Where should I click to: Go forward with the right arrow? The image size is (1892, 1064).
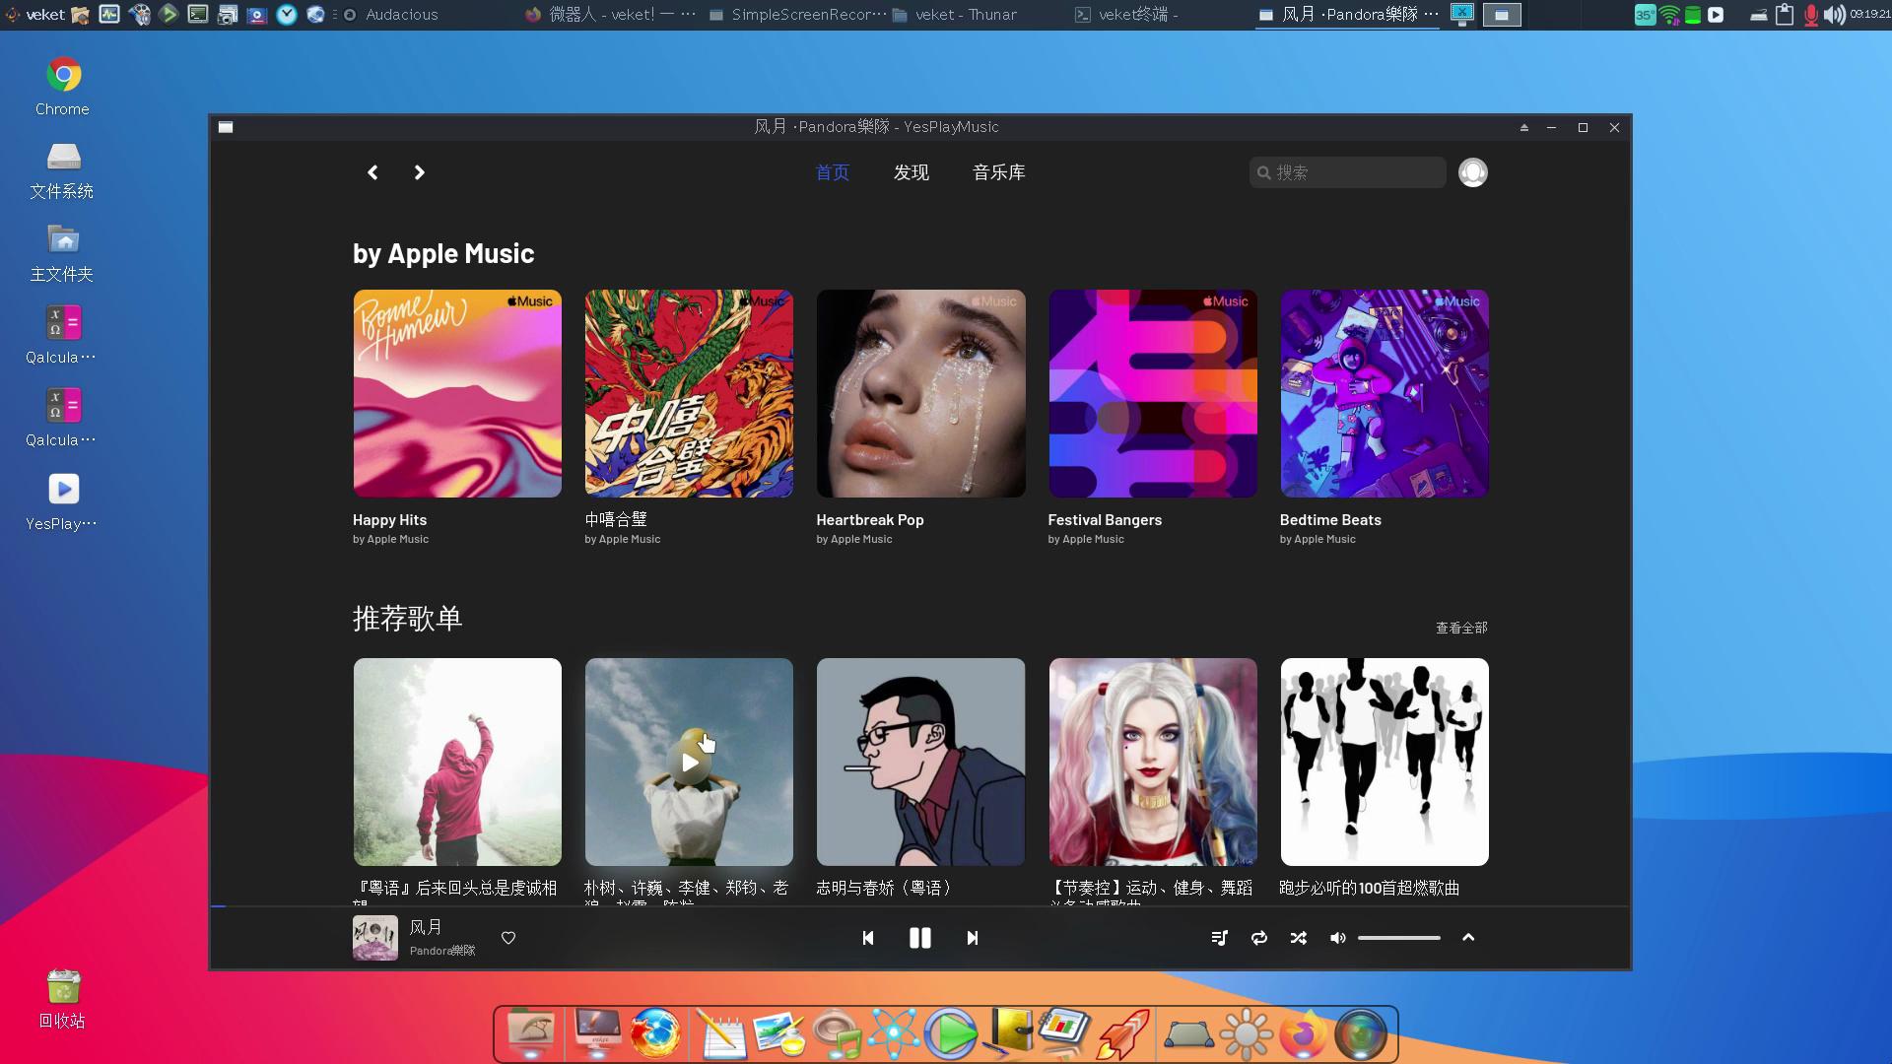tap(419, 172)
